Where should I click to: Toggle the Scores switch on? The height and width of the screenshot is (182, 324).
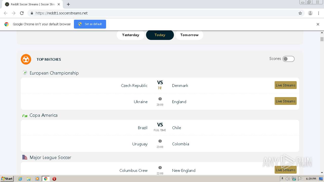pyautogui.click(x=289, y=59)
